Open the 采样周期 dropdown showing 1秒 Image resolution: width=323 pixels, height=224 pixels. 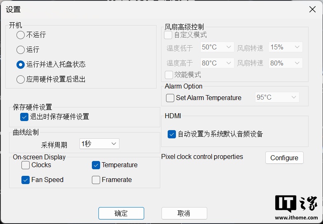coord(99,144)
